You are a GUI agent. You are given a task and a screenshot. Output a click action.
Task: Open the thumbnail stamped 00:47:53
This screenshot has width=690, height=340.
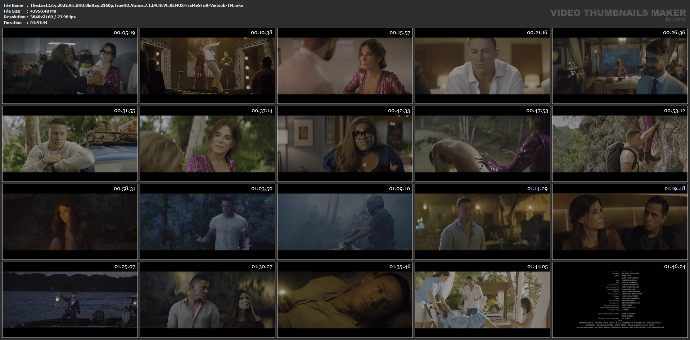482,144
